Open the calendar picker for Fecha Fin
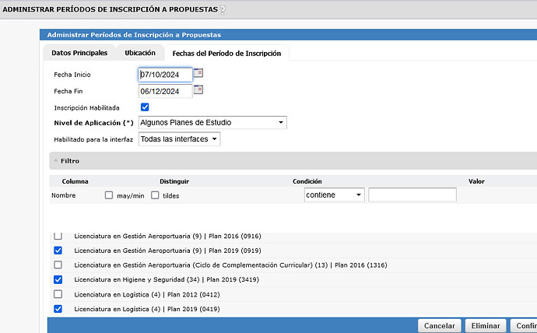The width and height of the screenshot is (537, 333). (x=198, y=89)
